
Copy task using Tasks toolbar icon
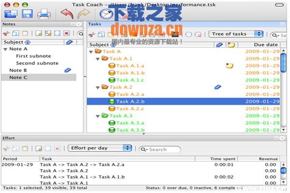[101, 35]
